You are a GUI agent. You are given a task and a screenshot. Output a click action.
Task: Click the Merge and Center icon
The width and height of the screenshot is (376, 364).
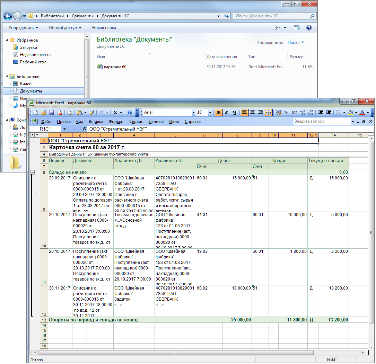269,113
